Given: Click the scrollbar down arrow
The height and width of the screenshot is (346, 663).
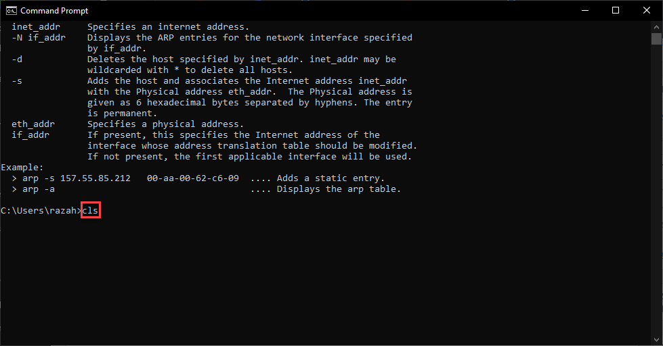Looking at the screenshot, I should [x=656, y=340].
